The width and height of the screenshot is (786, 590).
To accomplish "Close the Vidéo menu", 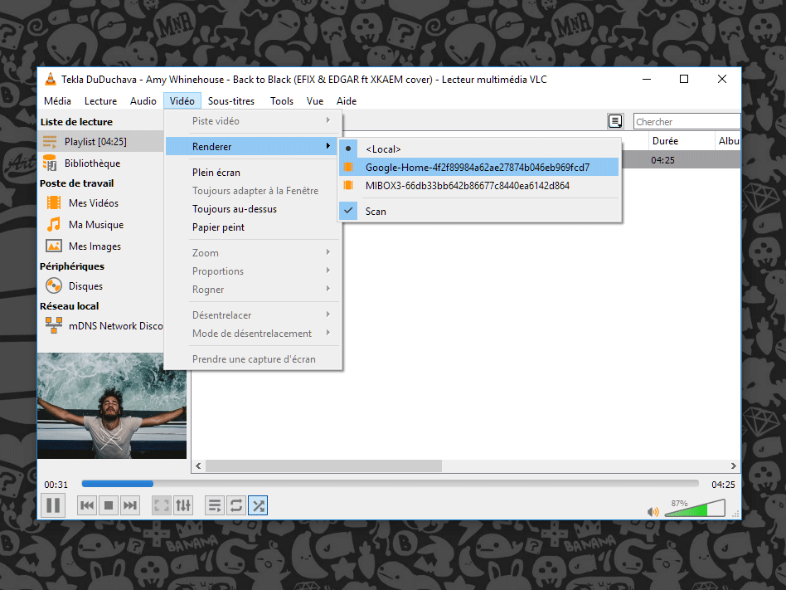I will pos(182,101).
